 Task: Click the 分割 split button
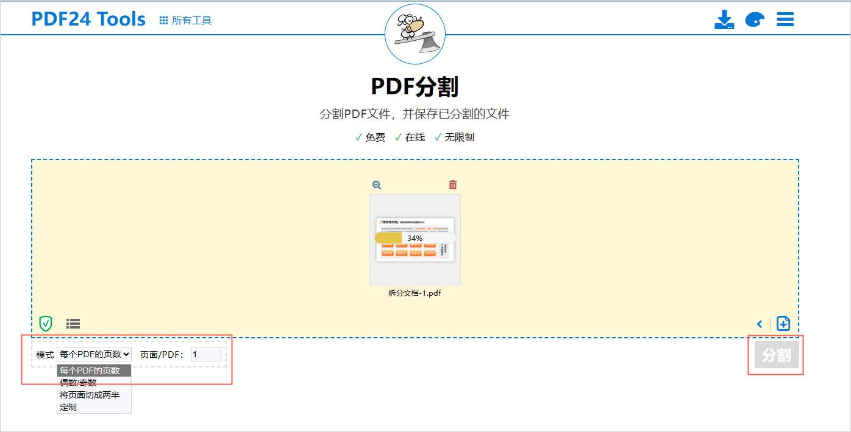point(777,355)
